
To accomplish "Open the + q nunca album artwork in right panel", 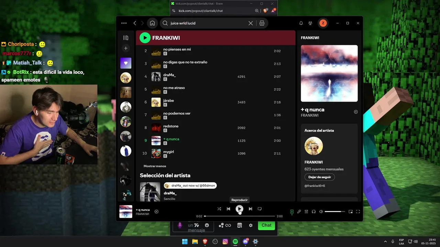I will pos(329,73).
